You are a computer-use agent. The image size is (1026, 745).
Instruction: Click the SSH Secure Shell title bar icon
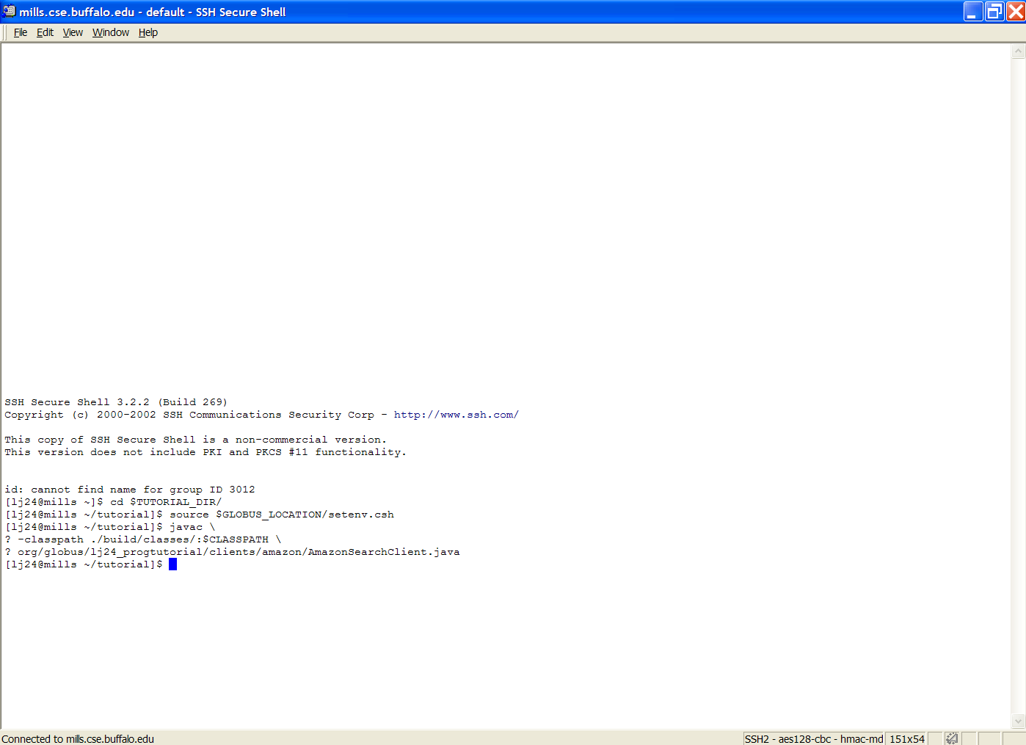point(9,12)
